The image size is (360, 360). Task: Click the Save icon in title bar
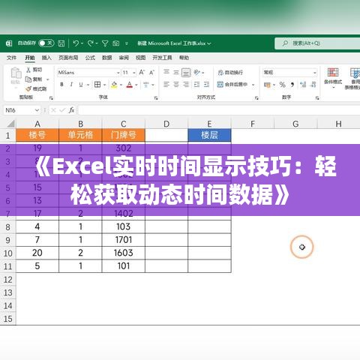coord(61,43)
